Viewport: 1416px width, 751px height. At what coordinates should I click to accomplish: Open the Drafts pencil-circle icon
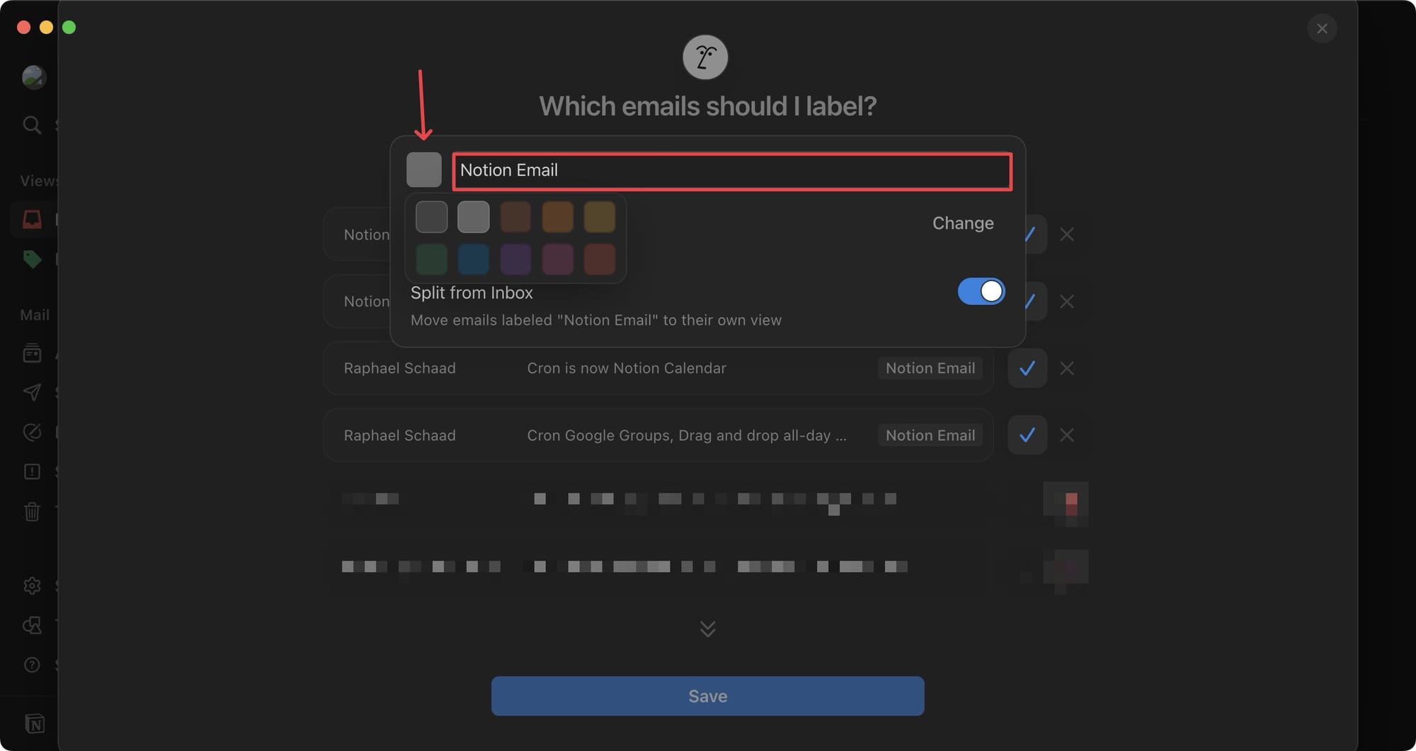point(32,432)
